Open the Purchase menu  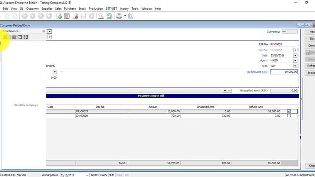[70, 9]
